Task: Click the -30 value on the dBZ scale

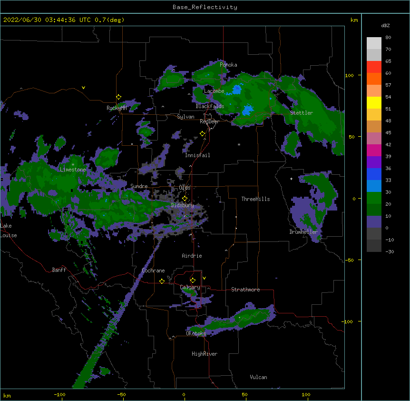Action: pos(390,251)
